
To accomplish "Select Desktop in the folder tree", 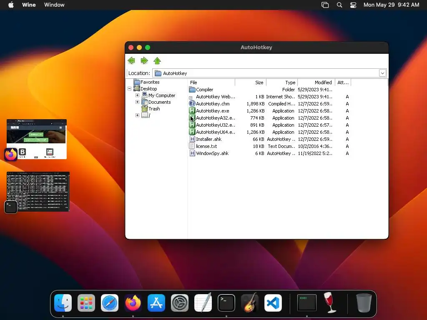I will [x=149, y=89].
